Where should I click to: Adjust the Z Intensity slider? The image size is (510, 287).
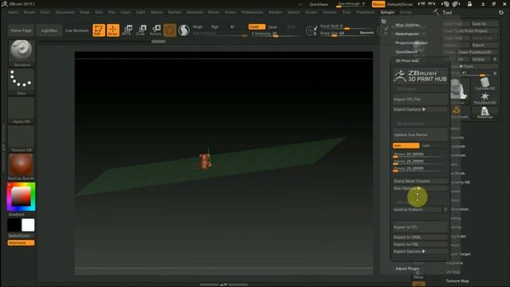click(276, 33)
